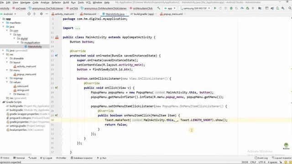The image size is (292, 164).
Task: Collapse the res folder node
Action: [x=3, y=54]
